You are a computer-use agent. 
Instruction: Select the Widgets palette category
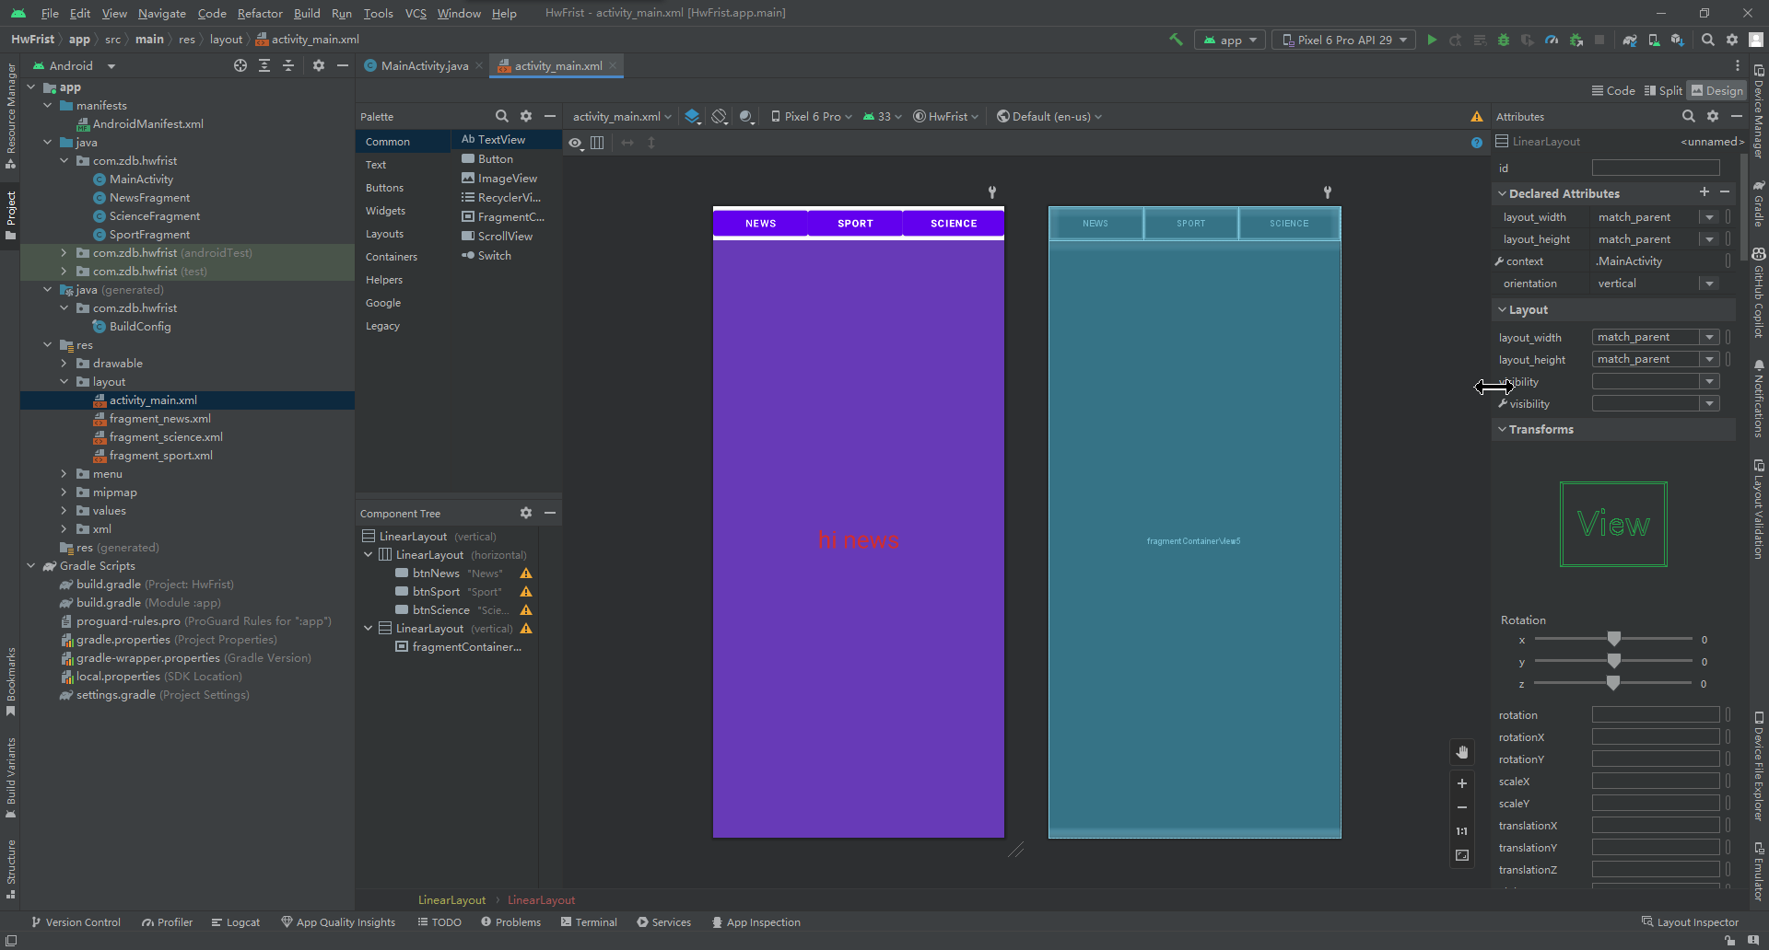pos(385,211)
